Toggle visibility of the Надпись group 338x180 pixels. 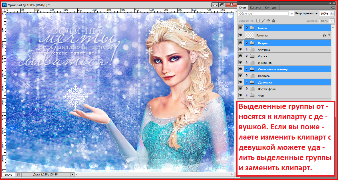[x=241, y=76]
